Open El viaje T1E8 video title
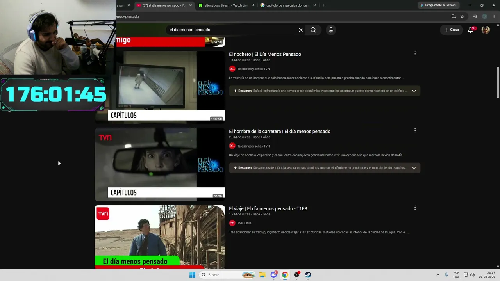500x281 pixels. point(268,208)
